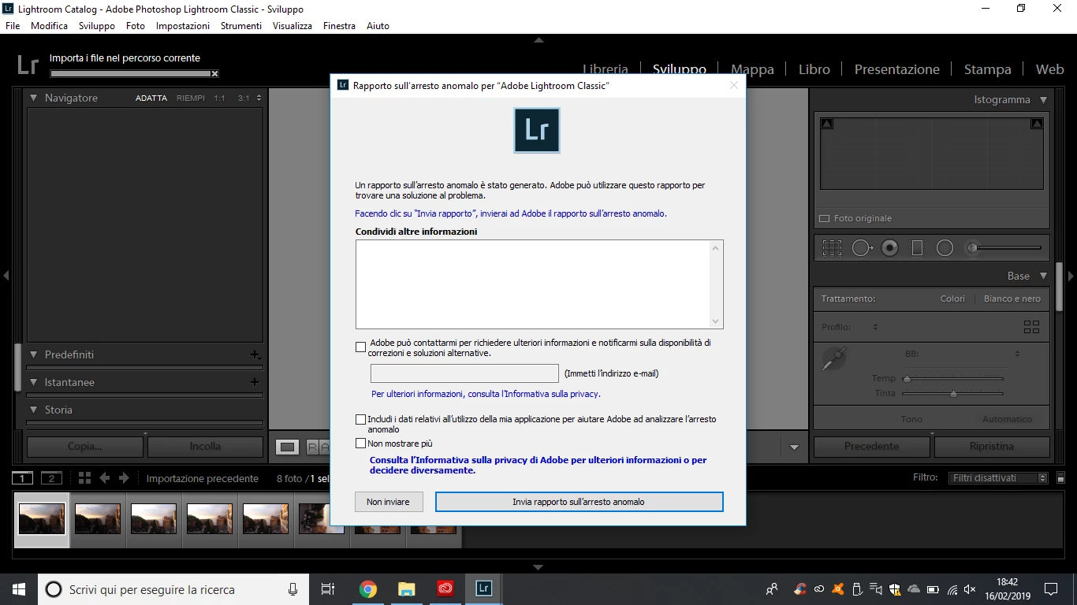The width and height of the screenshot is (1077, 605).
Task: Open the Profilo dropdown
Action: click(875, 327)
